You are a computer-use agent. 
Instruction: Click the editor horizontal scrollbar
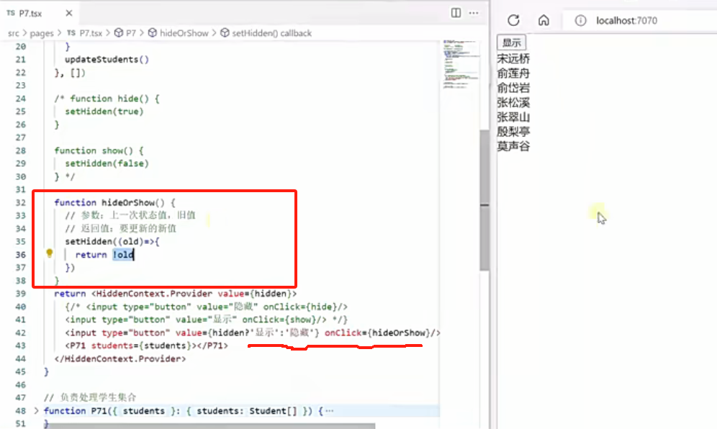click(210, 426)
